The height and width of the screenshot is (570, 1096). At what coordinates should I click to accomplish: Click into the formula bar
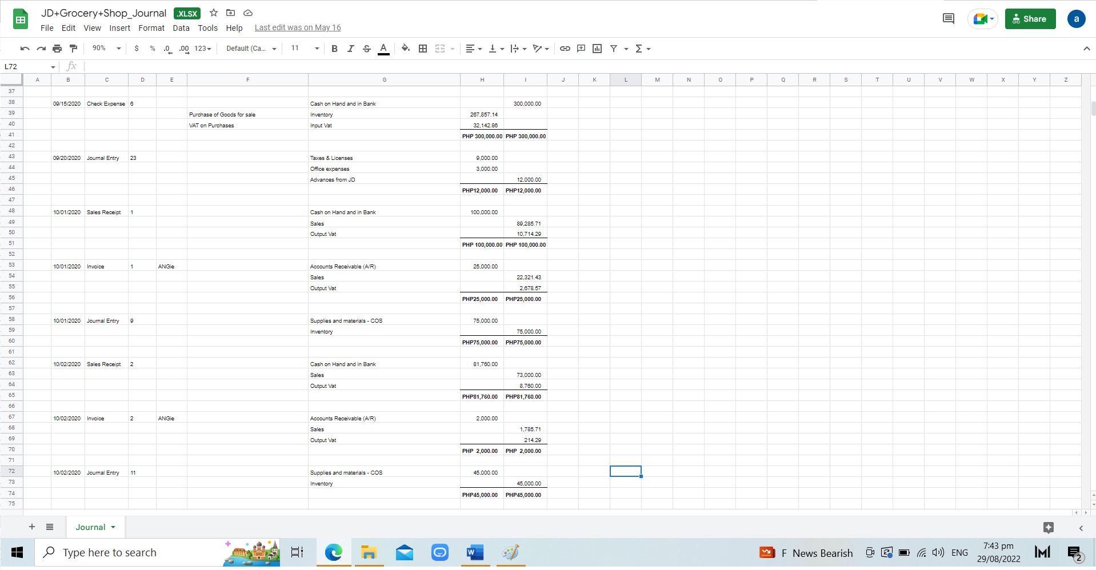(589, 67)
